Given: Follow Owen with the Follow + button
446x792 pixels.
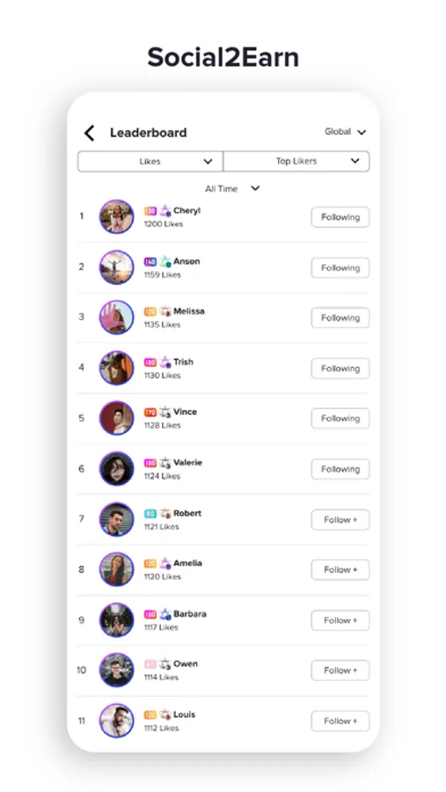Looking at the screenshot, I should [340, 671].
